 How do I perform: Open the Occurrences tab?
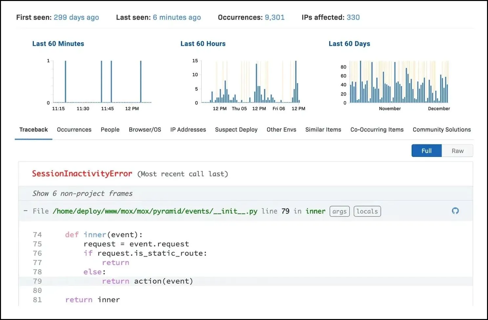point(74,130)
